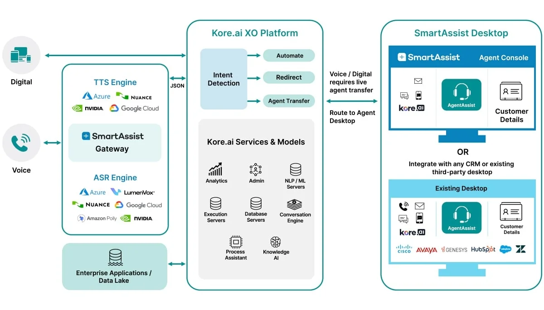This screenshot has width=544, height=310.
Task: Click the SmartAssist Gateway panel
Action: point(115,142)
